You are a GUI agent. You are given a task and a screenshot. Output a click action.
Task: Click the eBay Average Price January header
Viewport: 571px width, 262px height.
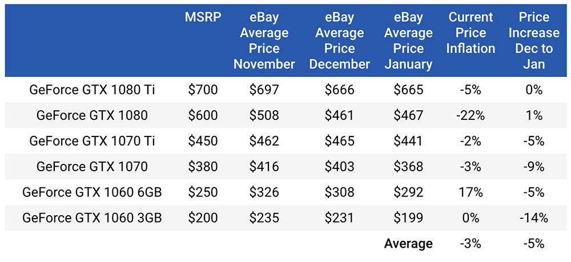pos(408,41)
